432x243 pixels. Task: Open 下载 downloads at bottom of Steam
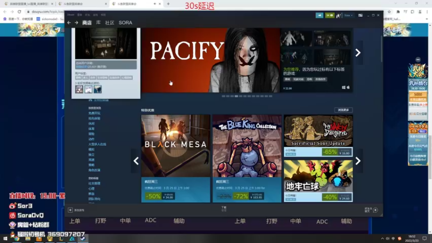224,208
